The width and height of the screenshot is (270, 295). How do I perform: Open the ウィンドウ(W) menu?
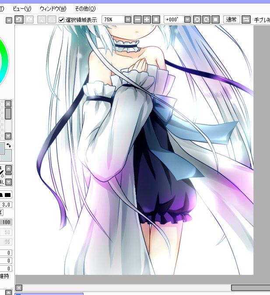[x=53, y=9]
